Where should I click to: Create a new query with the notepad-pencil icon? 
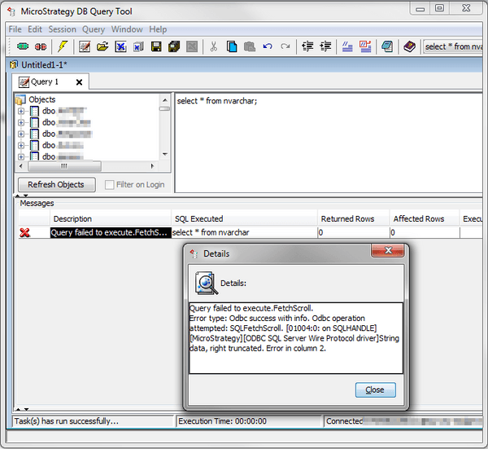pos(85,46)
